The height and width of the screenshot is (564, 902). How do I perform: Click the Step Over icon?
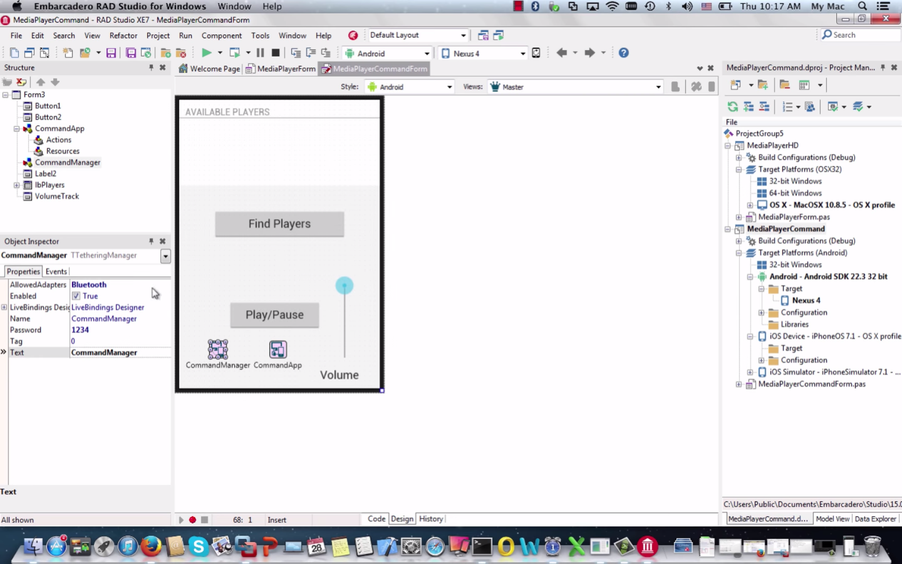pyautogui.click(x=311, y=53)
